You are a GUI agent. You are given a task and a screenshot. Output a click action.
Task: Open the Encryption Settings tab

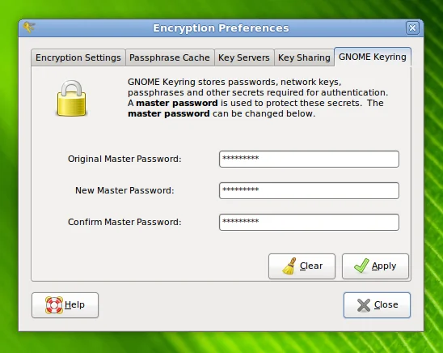click(78, 57)
